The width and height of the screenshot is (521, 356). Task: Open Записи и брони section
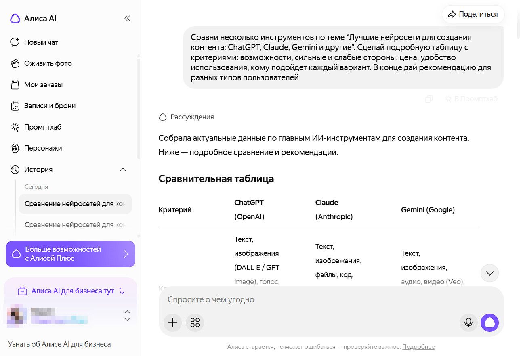[50, 106]
